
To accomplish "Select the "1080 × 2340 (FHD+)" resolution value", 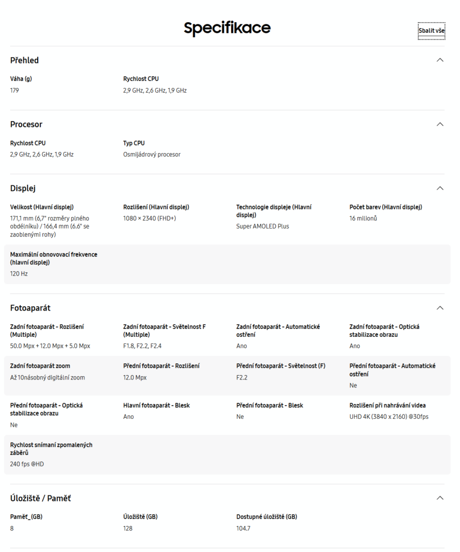I will coord(150,218).
